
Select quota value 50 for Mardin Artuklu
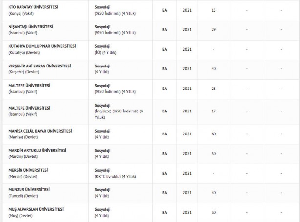tap(214, 154)
